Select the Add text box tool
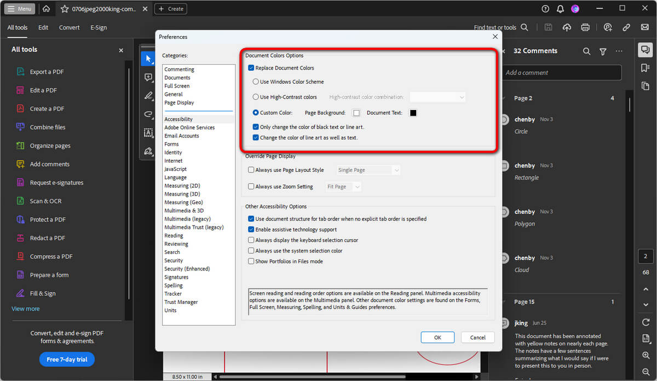The width and height of the screenshot is (657, 381). [x=147, y=133]
